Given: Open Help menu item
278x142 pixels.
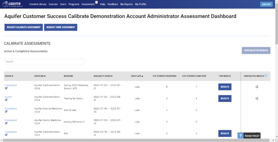Looking at the screenshot, I should point(102,4).
